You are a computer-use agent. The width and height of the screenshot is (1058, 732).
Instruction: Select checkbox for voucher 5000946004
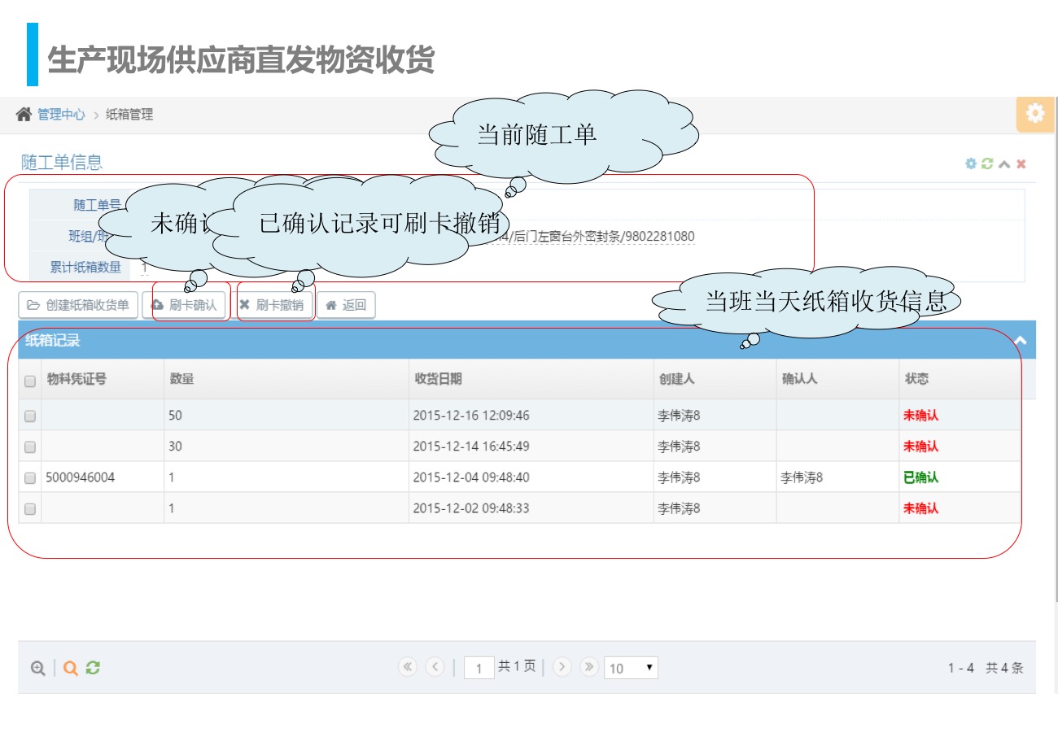coord(30,478)
